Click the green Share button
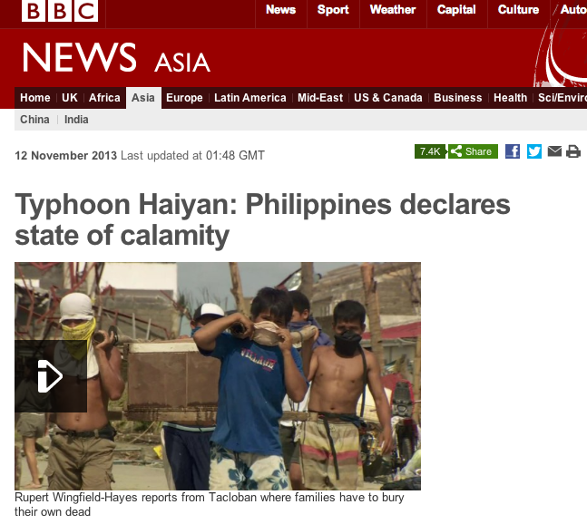The image size is (587, 524). pos(474,151)
